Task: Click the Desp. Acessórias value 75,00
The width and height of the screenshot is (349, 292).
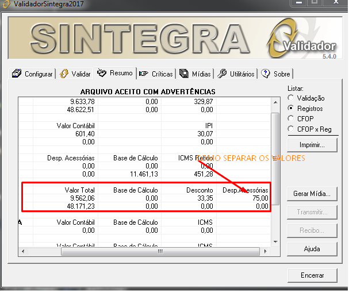Action: pos(260,198)
